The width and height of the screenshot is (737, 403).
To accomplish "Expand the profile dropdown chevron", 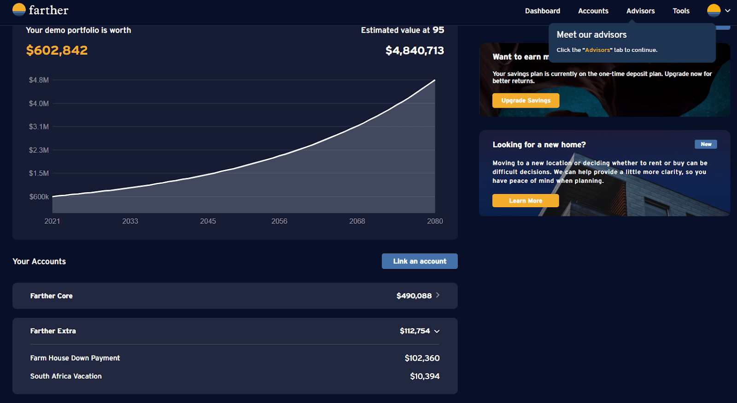I will (x=728, y=11).
